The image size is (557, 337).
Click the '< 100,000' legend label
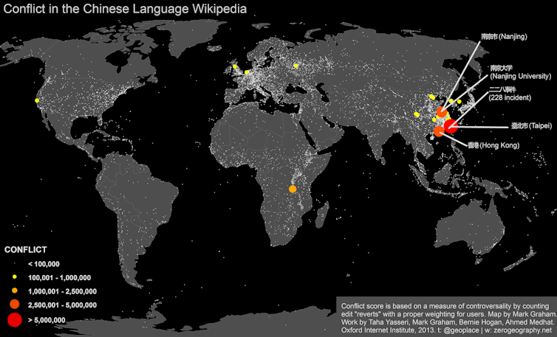44,264
